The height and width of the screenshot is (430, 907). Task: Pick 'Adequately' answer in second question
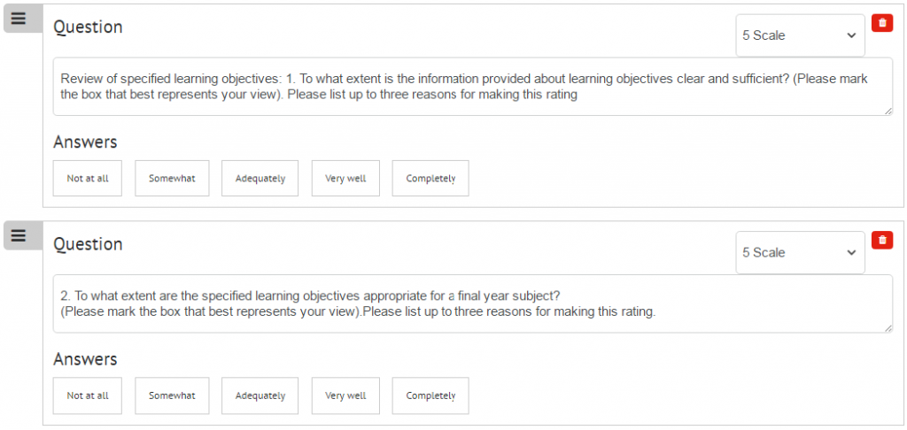coord(260,395)
